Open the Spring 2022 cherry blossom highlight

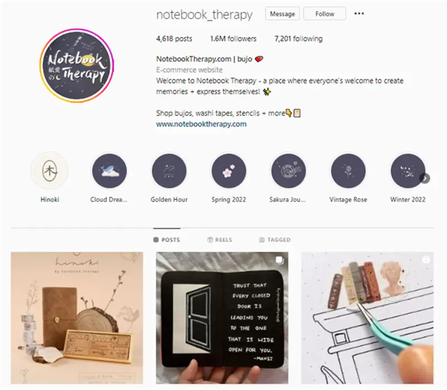(x=229, y=171)
